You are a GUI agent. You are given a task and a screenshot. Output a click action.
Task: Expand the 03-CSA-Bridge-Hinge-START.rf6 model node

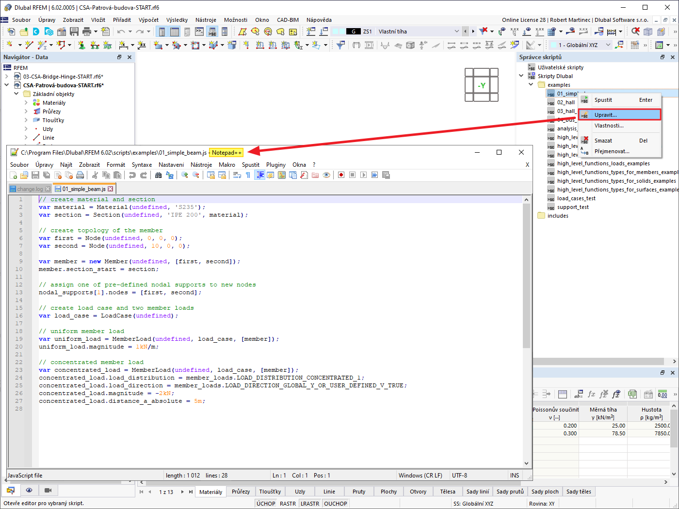pyautogui.click(x=7, y=77)
